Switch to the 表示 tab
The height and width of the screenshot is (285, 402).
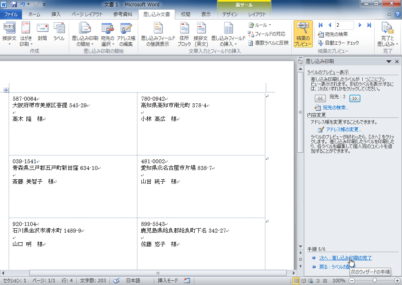pyautogui.click(x=206, y=14)
